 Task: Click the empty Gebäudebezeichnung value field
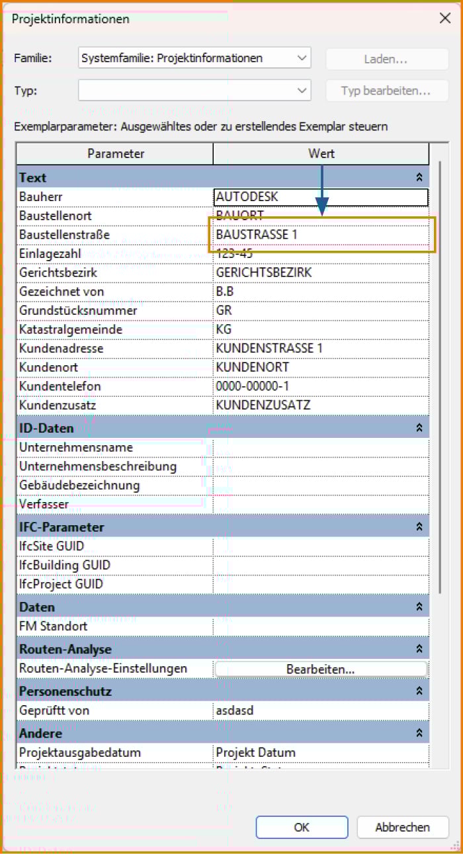[321, 485]
